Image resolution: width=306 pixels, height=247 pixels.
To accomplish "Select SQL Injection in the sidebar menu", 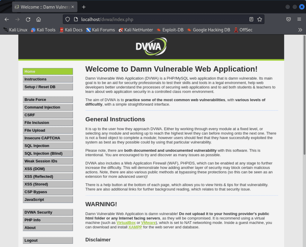I will pyautogui.click(x=48, y=146).
